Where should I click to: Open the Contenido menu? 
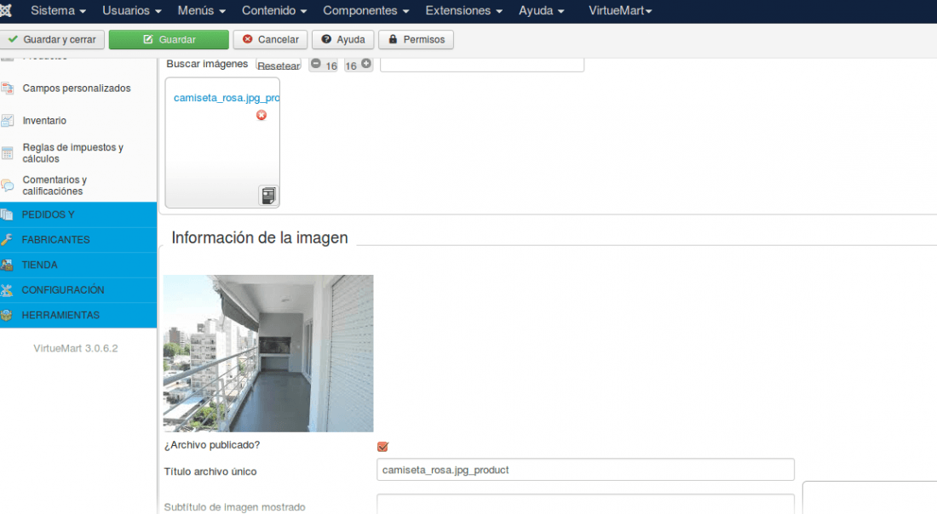click(274, 10)
